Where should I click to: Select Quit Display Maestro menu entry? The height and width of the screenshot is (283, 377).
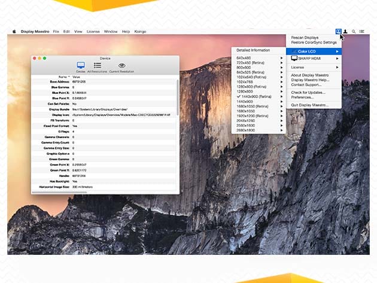pyautogui.click(x=310, y=105)
